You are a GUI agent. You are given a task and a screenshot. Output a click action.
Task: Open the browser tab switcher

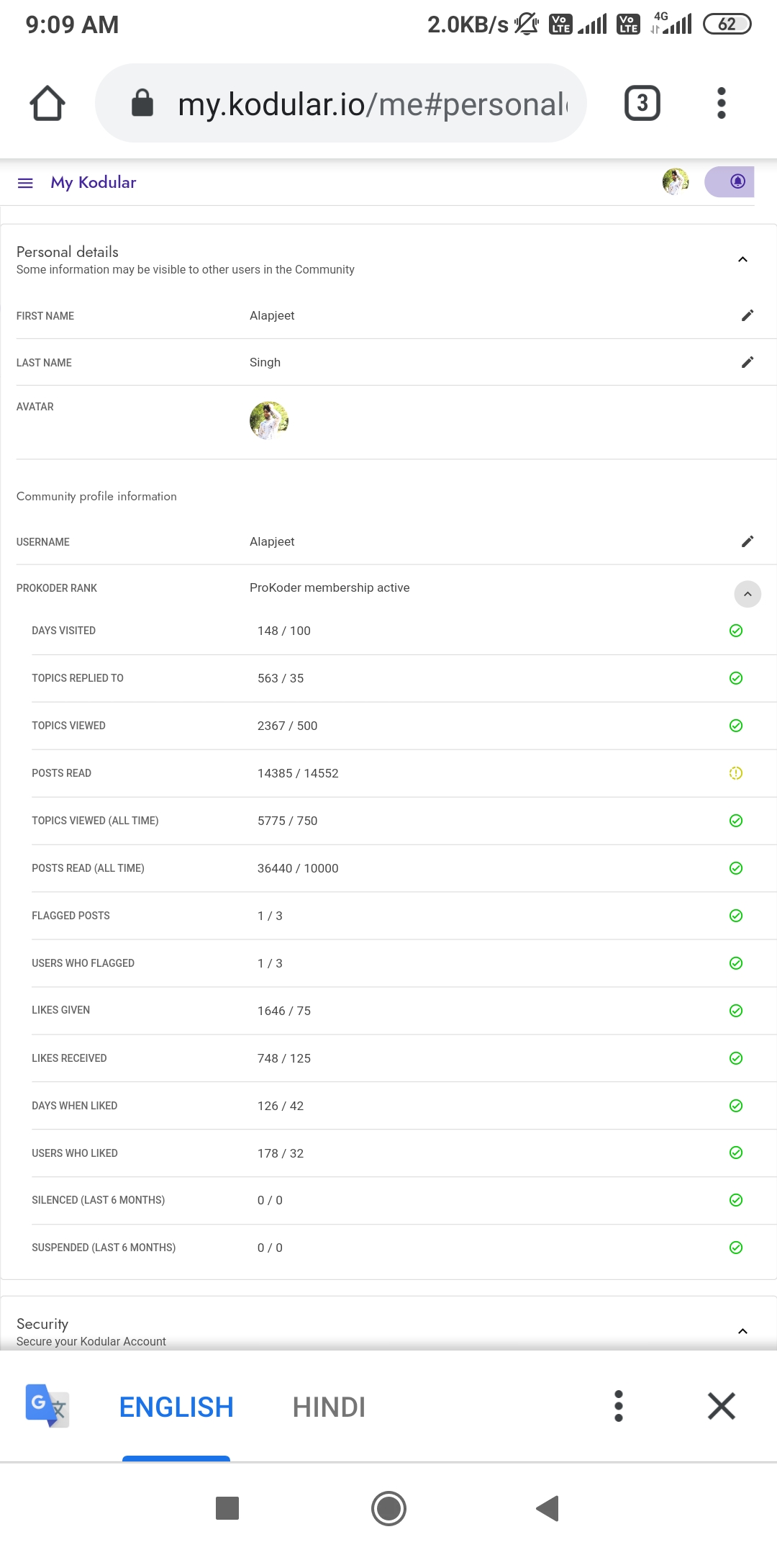coord(642,103)
